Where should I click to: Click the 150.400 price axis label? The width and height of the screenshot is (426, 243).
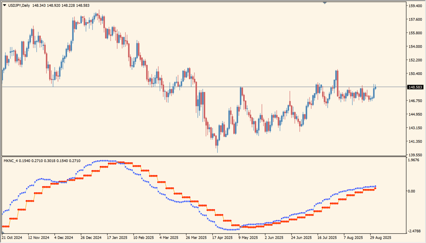[415, 73]
